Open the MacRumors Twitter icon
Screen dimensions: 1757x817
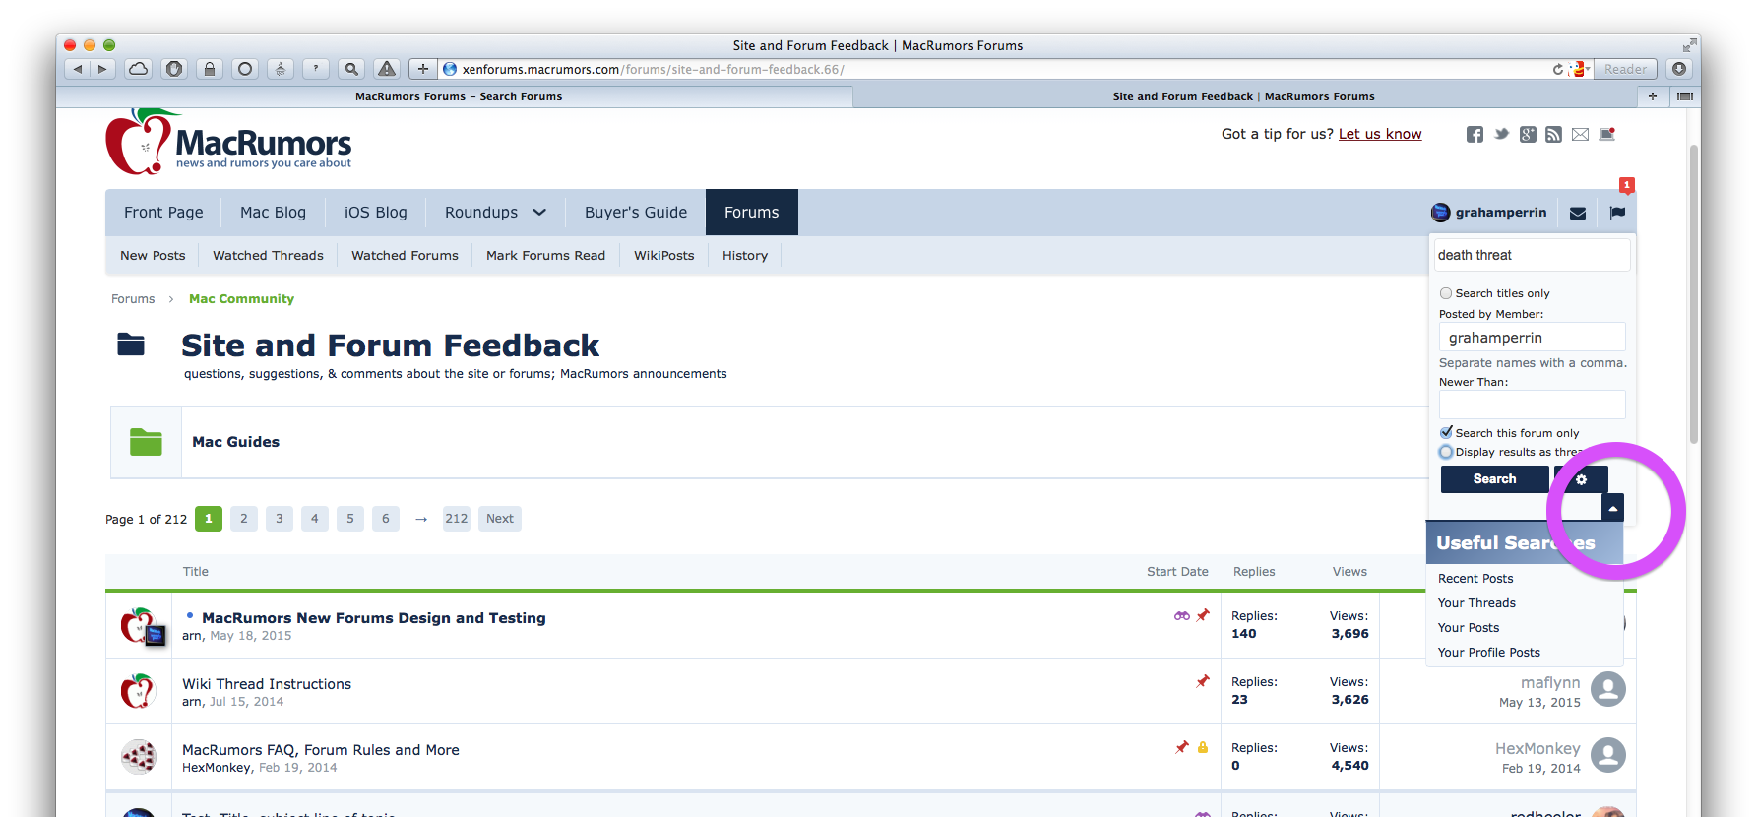point(1501,134)
